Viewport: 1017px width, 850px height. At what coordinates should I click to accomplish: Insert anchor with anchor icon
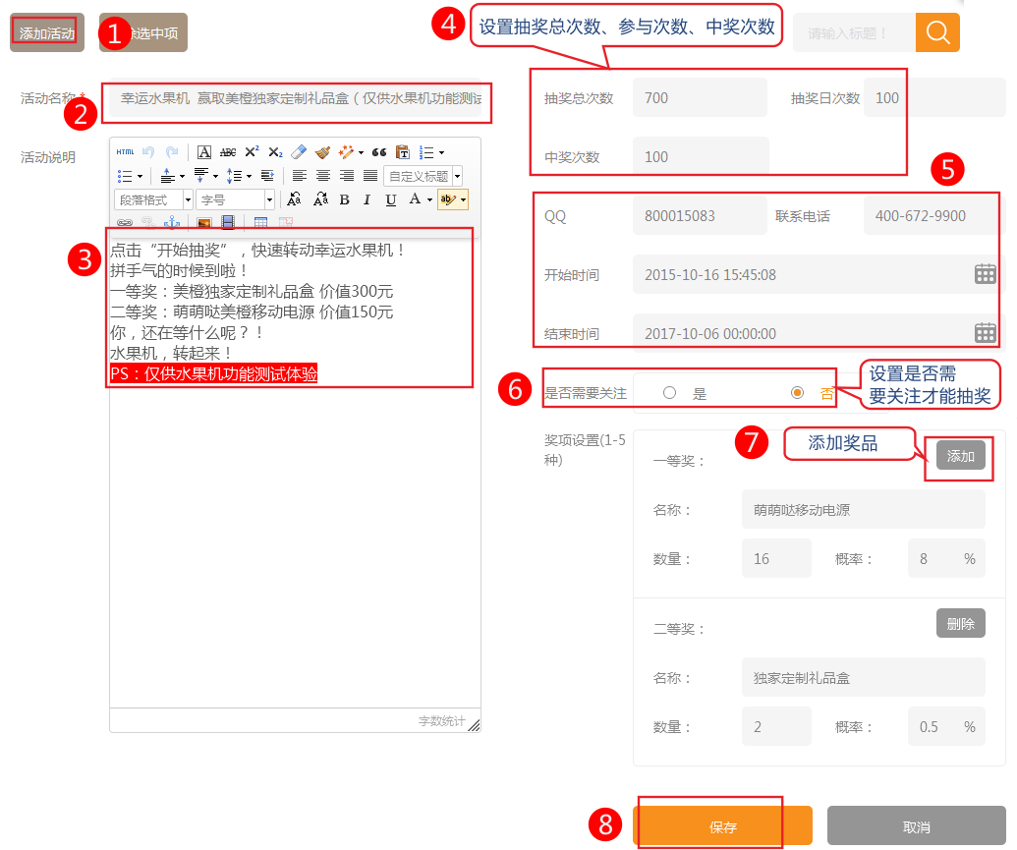[x=171, y=223]
